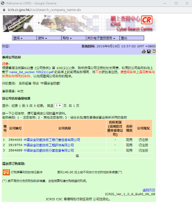Click the 公司现况 column header

pyautogui.click(x=143, y=128)
